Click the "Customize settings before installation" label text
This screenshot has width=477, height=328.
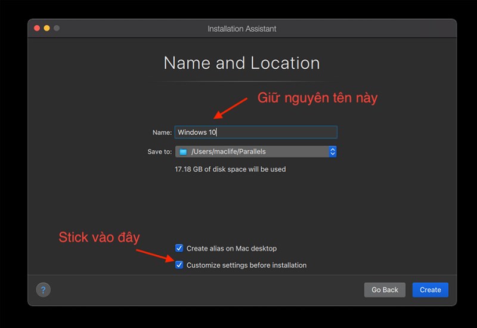pos(246,265)
